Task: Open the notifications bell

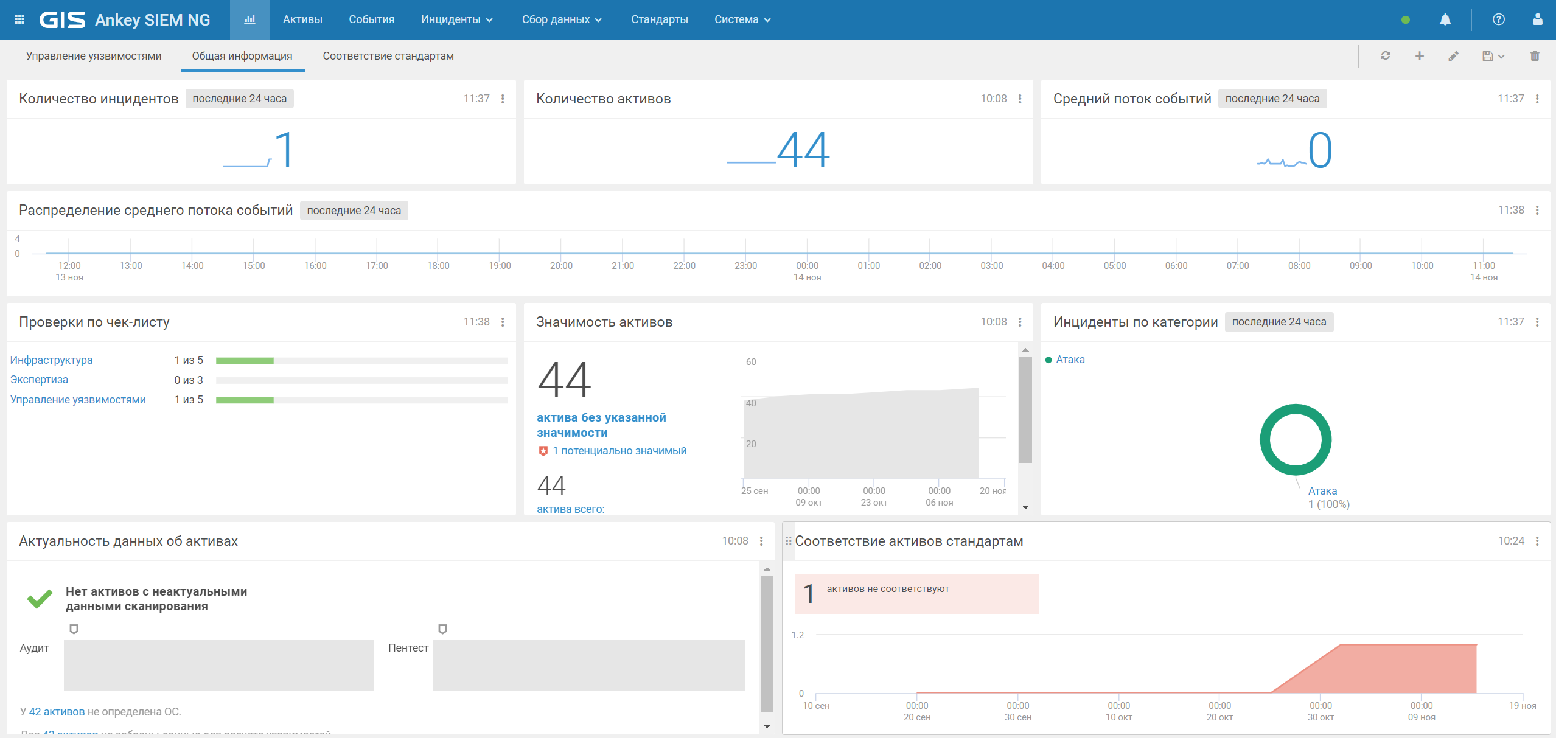Action: click(x=1445, y=19)
